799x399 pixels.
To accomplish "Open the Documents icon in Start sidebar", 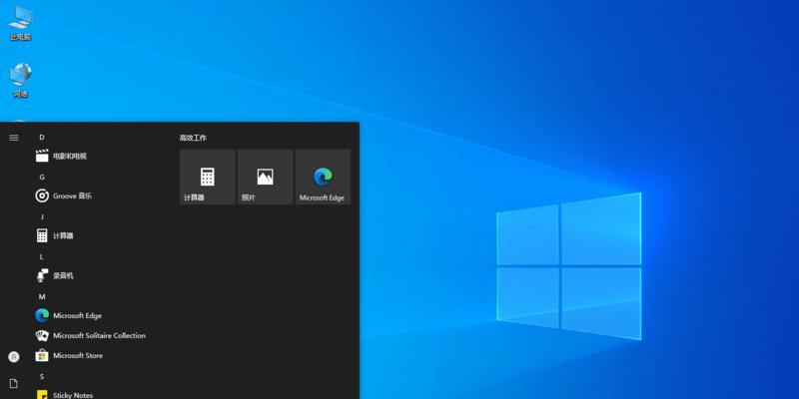I will tap(14, 384).
